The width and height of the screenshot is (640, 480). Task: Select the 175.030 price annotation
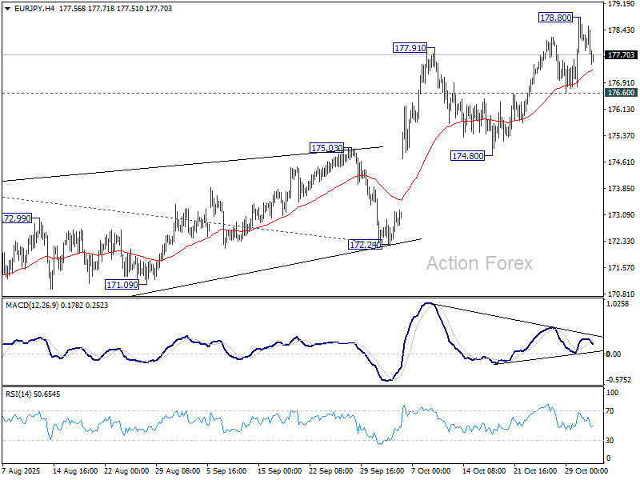[326, 148]
